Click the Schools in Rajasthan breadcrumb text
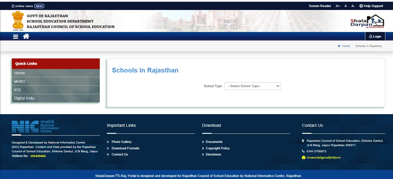The height and width of the screenshot is (179, 393). click(x=369, y=46)
